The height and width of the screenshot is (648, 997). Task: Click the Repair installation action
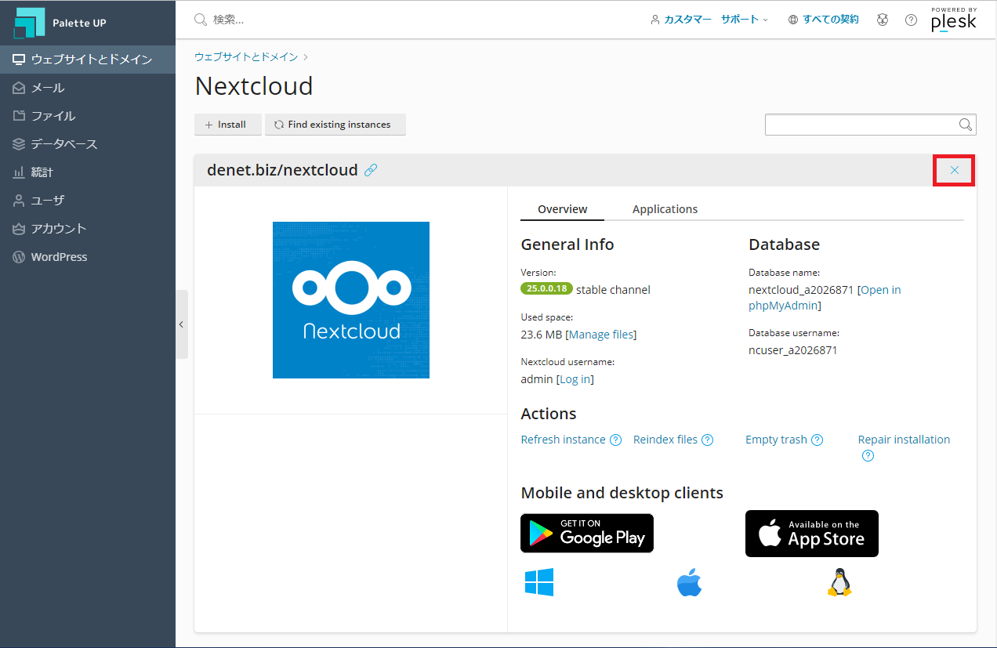point(904,440)
